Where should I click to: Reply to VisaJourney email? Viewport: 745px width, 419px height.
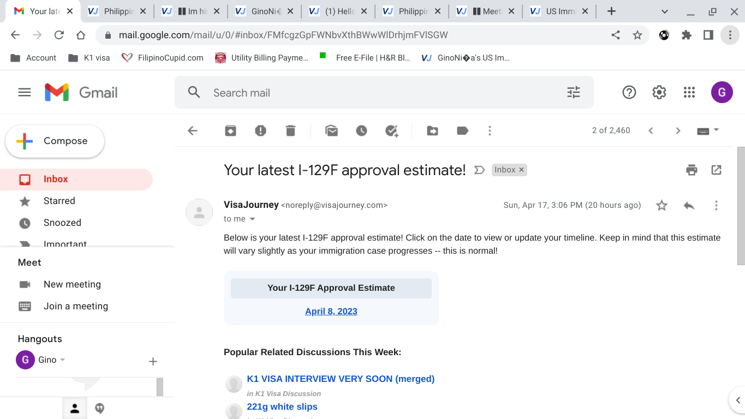[689, 205]
